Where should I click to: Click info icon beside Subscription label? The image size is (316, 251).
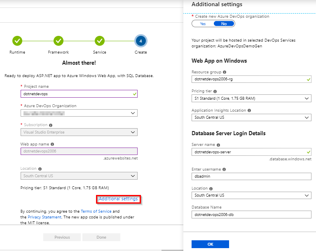(50, 125)
